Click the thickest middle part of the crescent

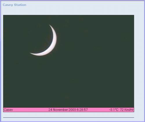tap(55, 40)
